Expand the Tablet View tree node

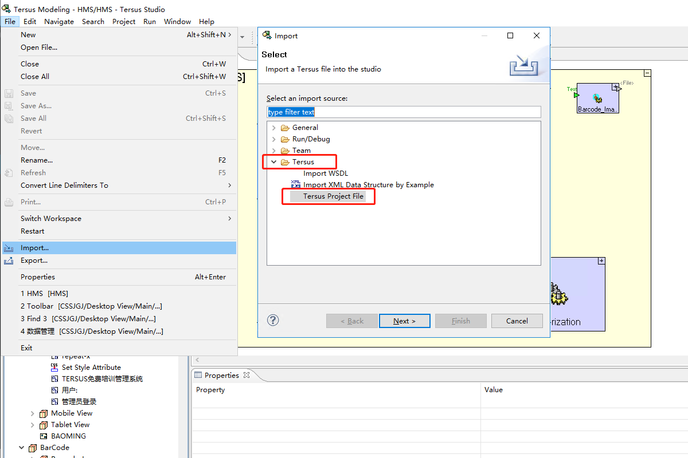click(33, 425)
